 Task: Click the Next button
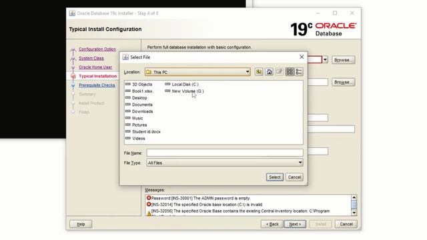coord(295,224)
